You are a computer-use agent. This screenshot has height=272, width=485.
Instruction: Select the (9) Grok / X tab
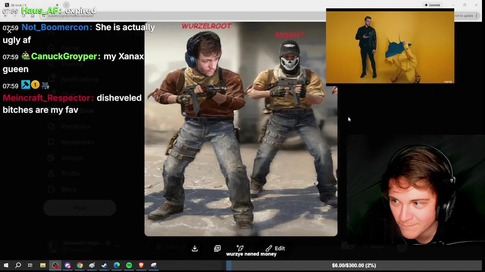[32, 5]
